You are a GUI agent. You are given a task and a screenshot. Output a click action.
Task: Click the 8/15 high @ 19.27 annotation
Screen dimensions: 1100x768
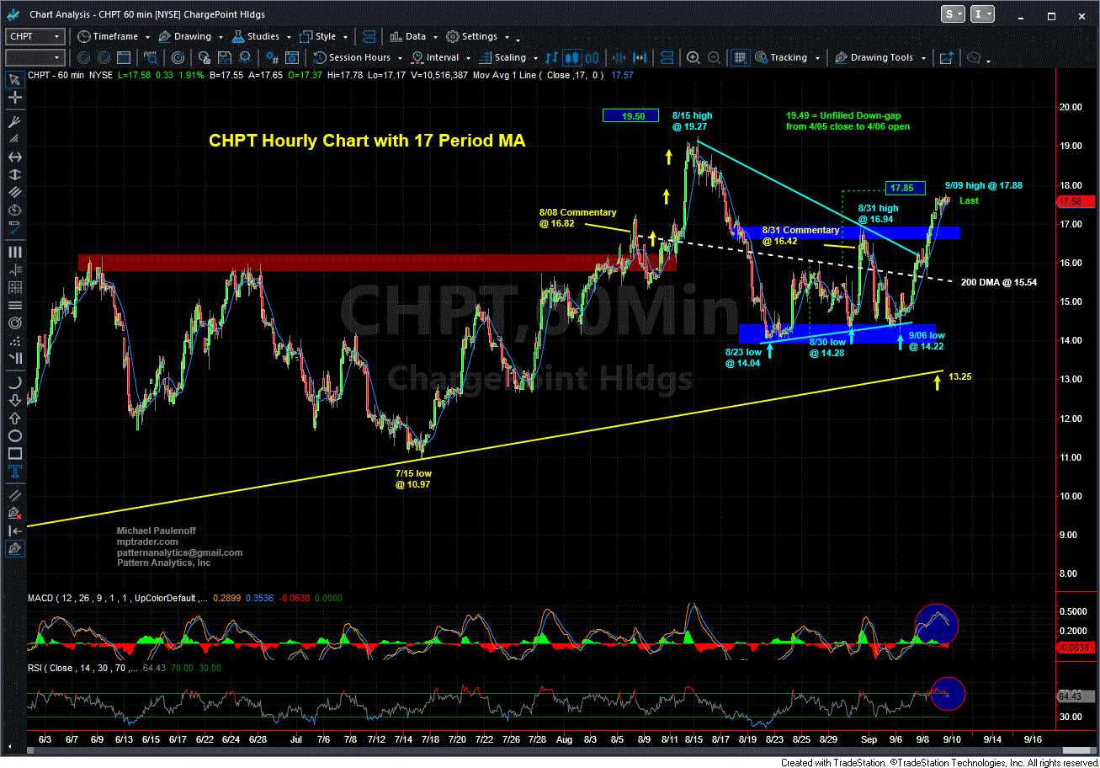(x=693, y=120)
